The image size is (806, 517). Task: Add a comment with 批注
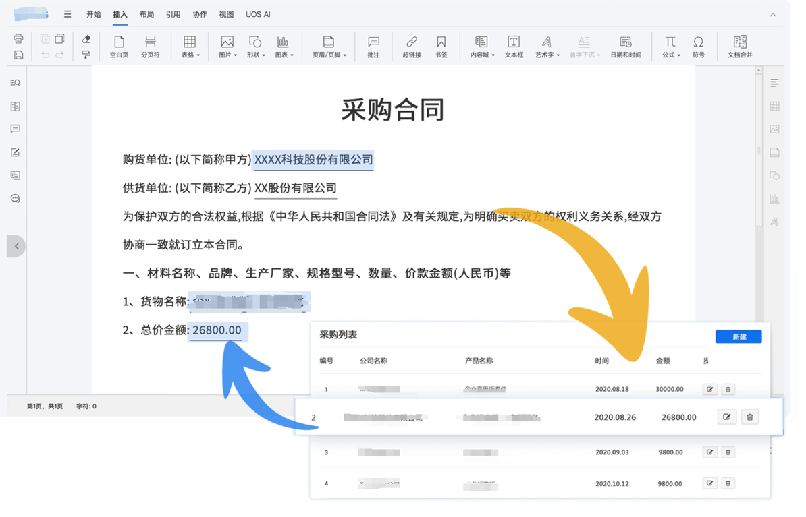pos(373,47)
